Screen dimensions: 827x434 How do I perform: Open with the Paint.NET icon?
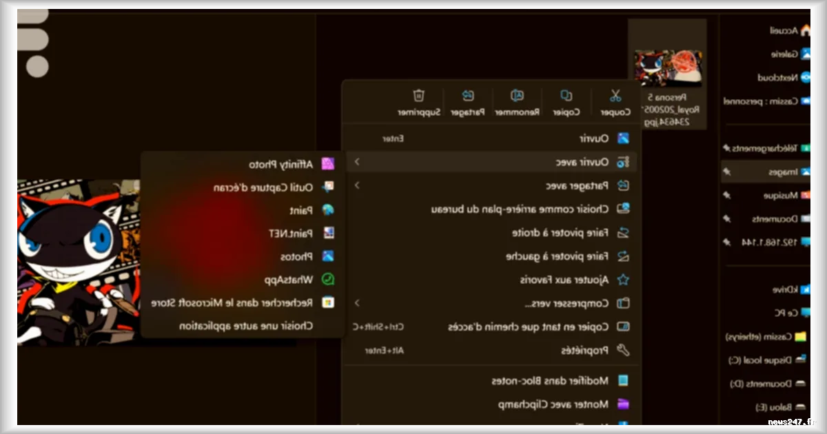[x=328, y=233]
